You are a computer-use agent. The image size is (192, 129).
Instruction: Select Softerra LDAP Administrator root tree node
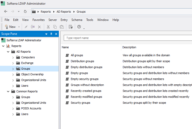24,40
